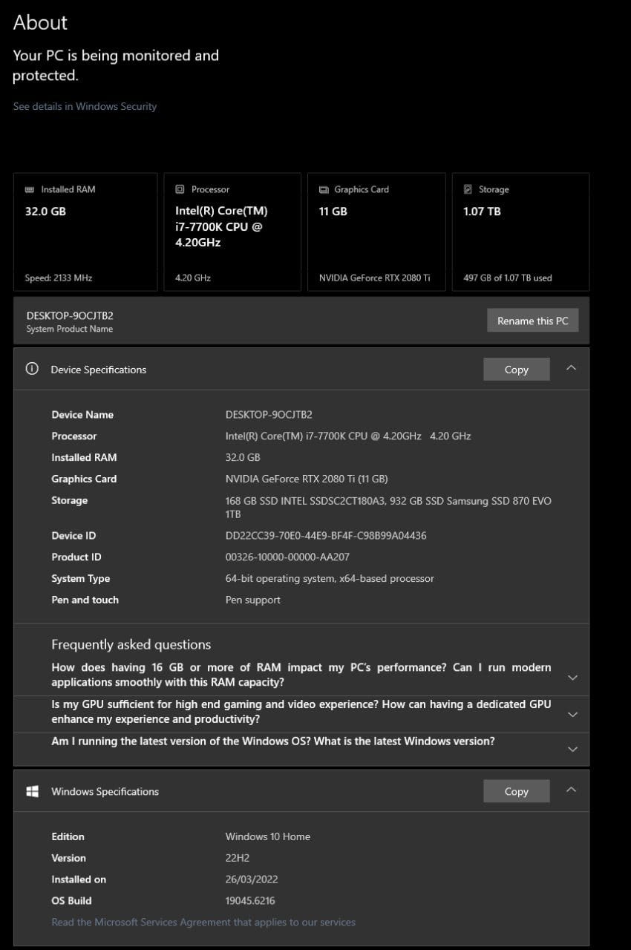Select the Storage 1.07 TB card

tap(520, 232)
